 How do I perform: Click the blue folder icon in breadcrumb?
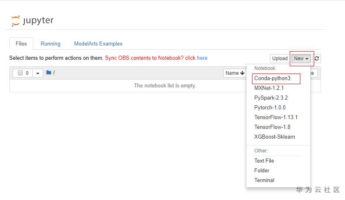coord(49,72)
